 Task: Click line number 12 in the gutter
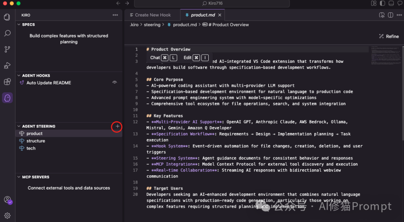click(x=135, y=122)
